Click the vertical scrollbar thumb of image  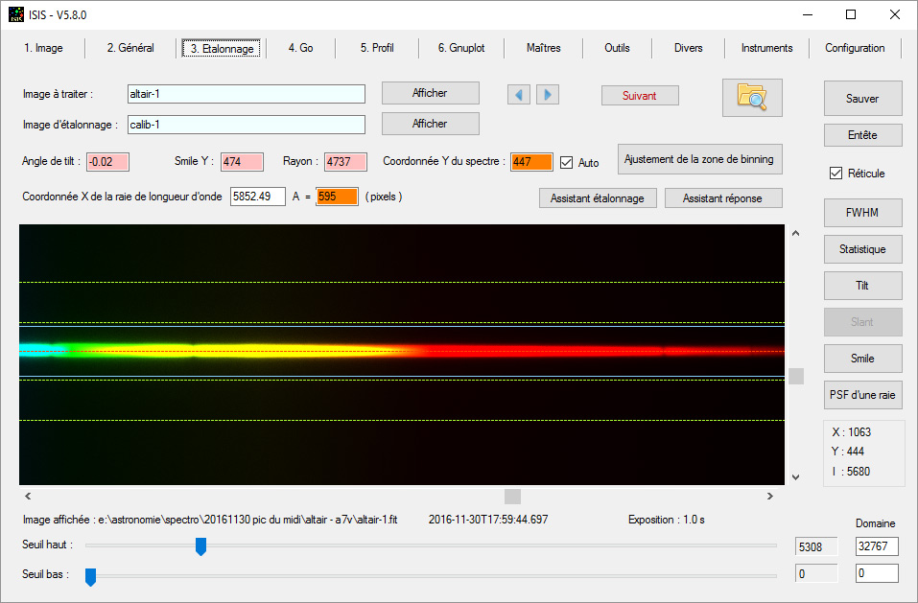[x=795, y=376]
